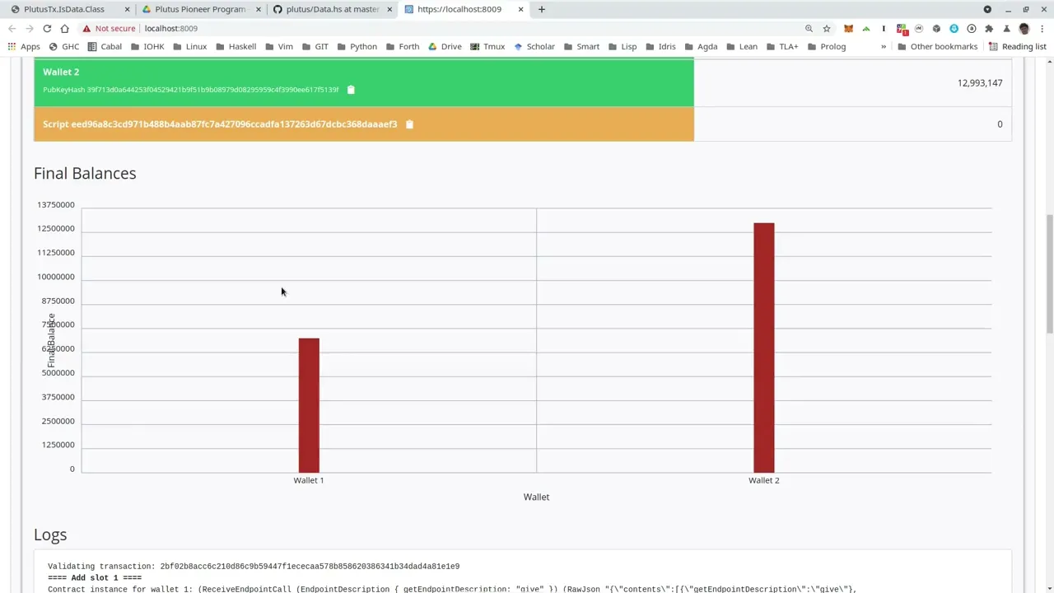Open the GHC bookmark
Screen dimensions: 1054x593
pyautogui.click(x=64, y=47)
